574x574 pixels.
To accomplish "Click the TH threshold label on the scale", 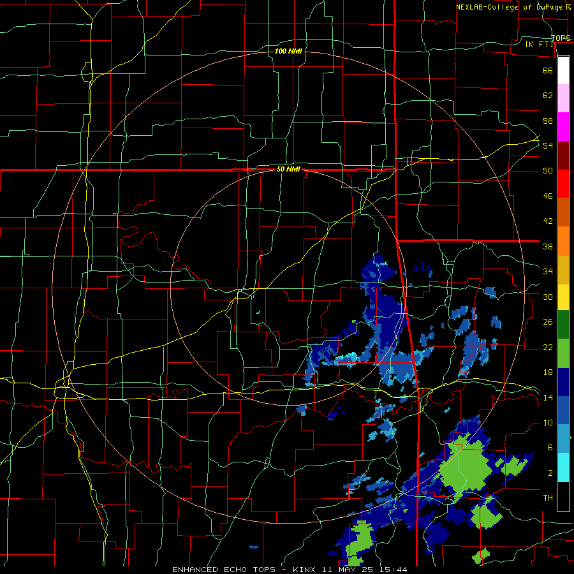I will tap(548, 498).
